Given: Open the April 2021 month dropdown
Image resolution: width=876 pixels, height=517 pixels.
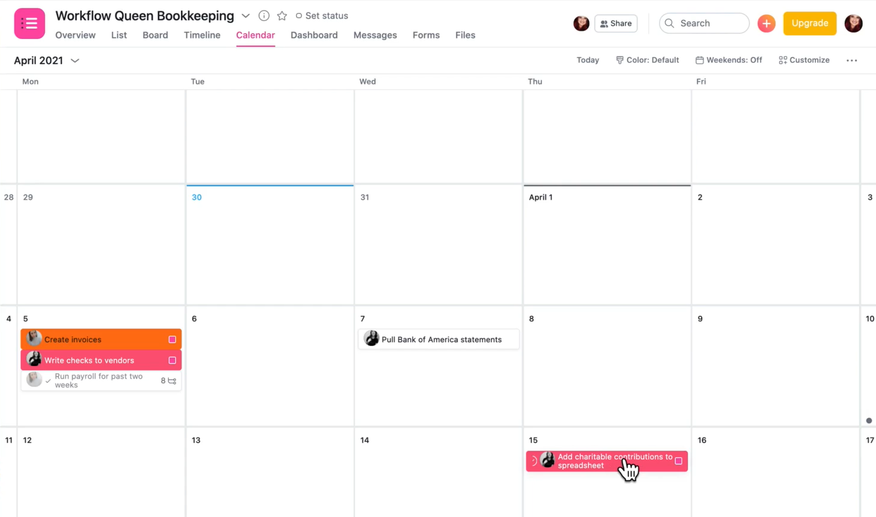Looking at the screenshot, I should tap(74, 60).
